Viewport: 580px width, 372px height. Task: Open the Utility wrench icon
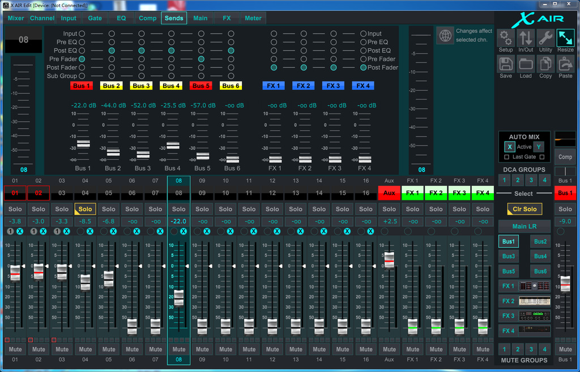coord(545,38)
